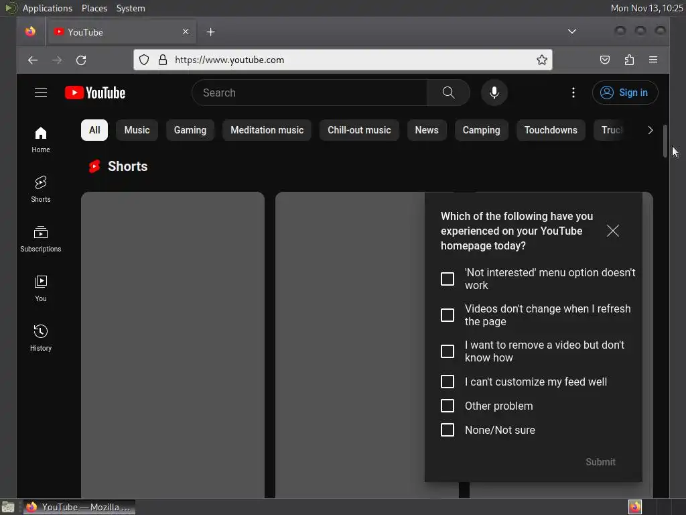
Task: Open the first Shorts thumbnail placeholder
Action: [x=173, y=345]
